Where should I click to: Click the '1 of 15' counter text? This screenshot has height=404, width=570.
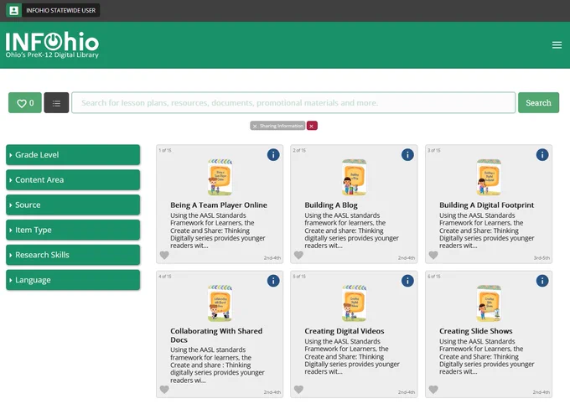click(x=165, y=150)
